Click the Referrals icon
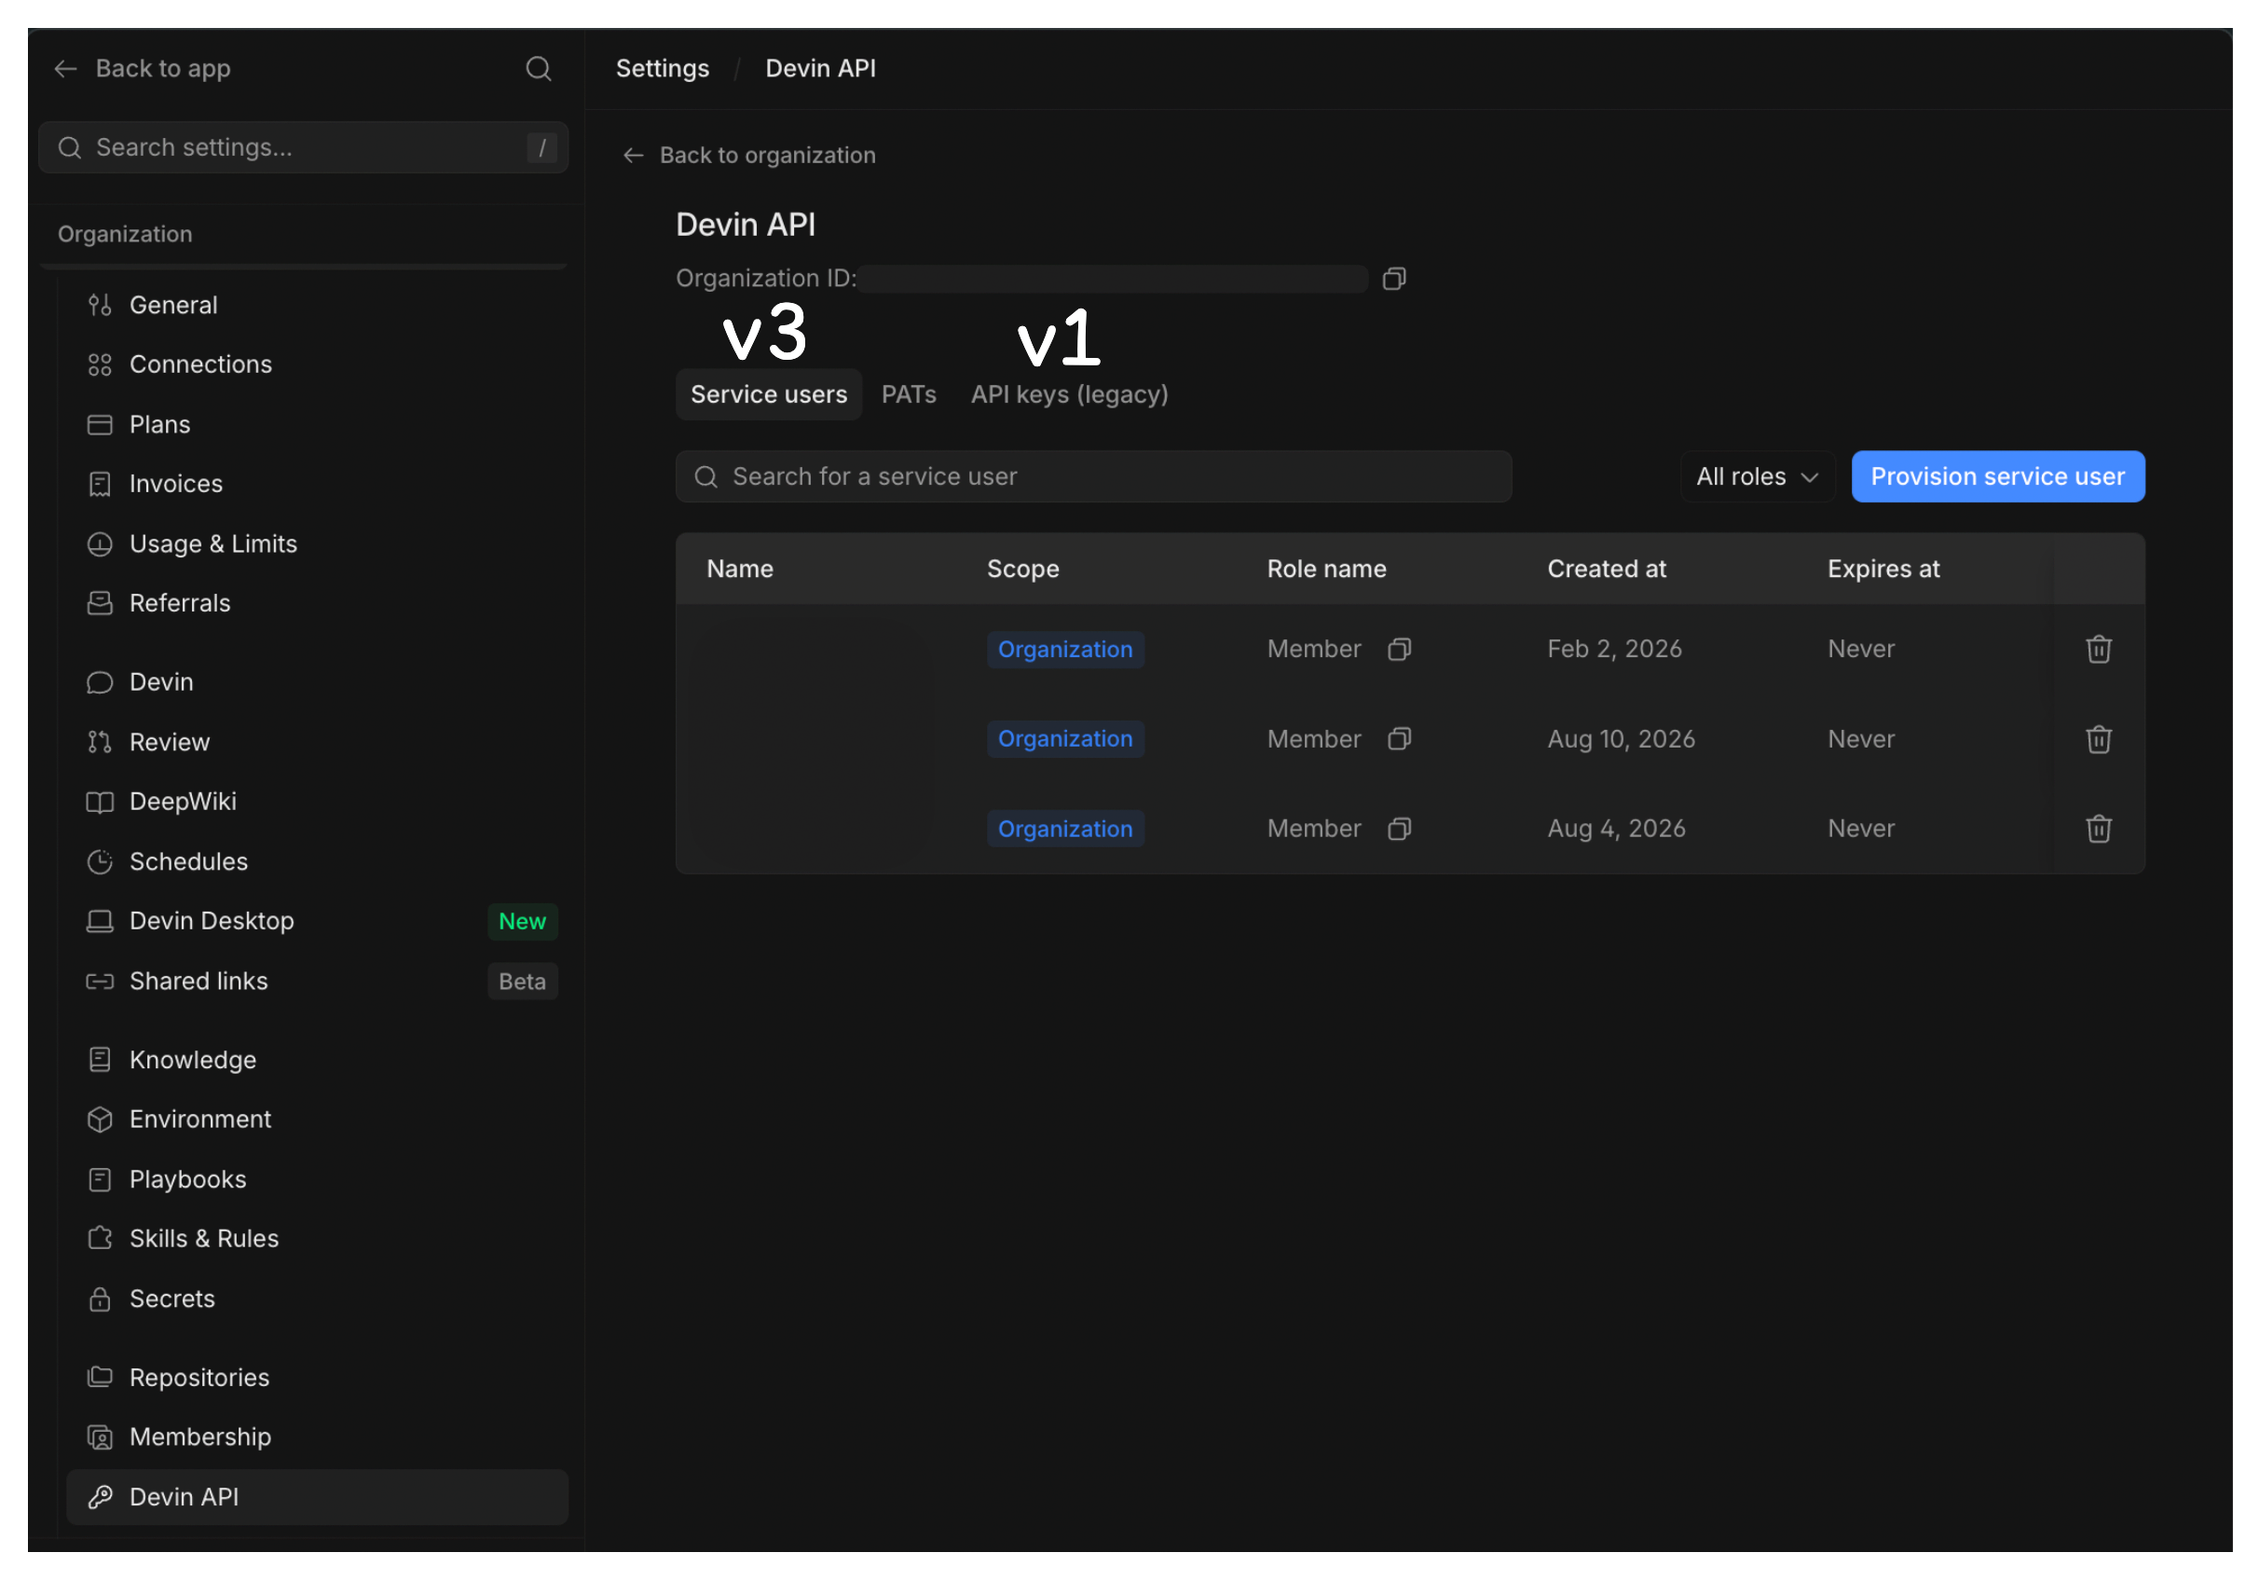Image resolution: width=2260 pixels, height=1580 pixels. 100,603
